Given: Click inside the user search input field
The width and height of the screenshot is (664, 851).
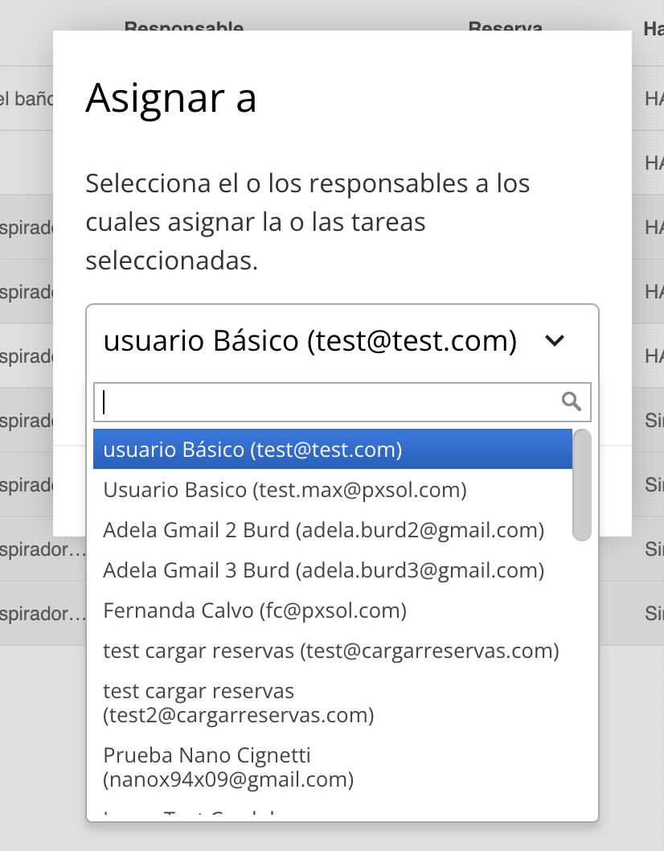Looking at the screenshot, I should click(322, 401).
